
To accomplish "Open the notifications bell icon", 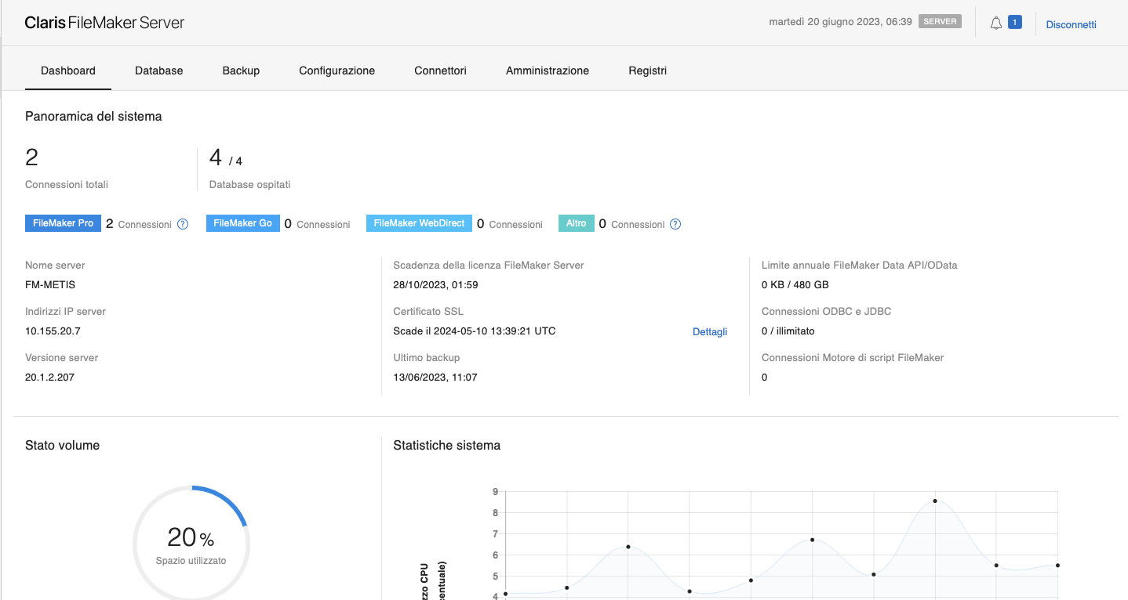I will pos(996,23).
